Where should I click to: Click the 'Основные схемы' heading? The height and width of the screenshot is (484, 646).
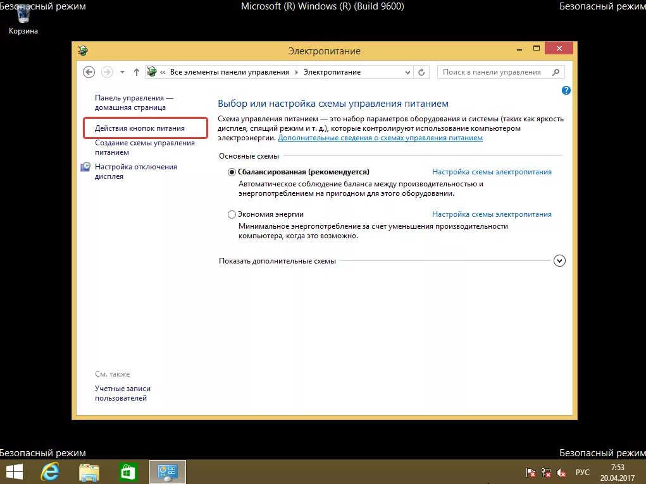pyautogui.click(x=249, y=156)
